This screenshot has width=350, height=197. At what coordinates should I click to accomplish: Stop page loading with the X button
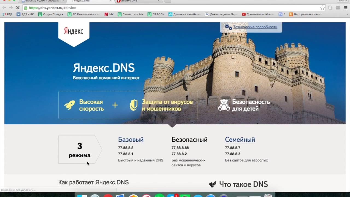(18, 8)
